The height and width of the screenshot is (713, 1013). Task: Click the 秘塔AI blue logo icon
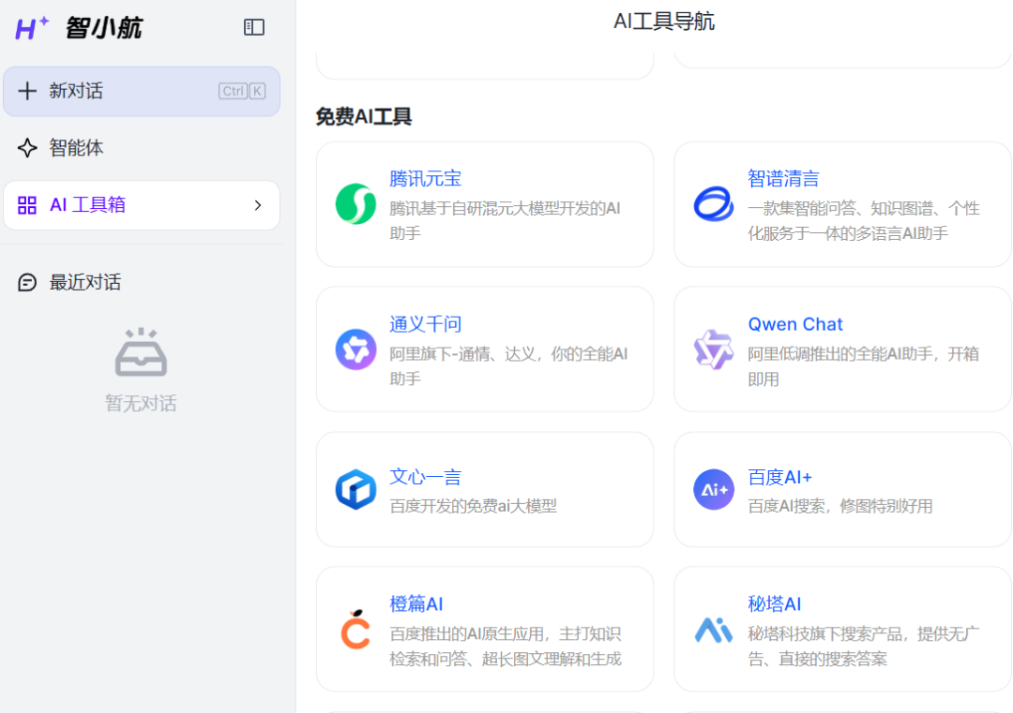pyautogui.click(x=713, y=630)
